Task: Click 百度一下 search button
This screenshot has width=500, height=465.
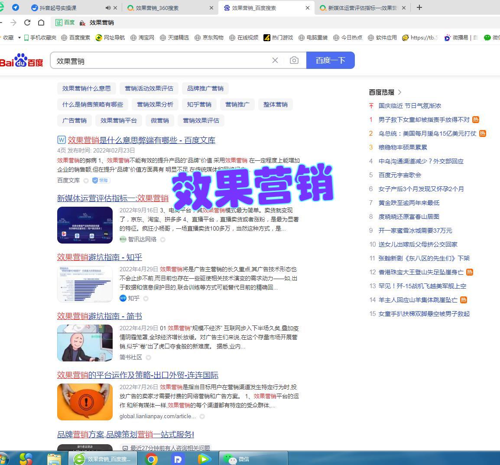Action: (330, 60)
